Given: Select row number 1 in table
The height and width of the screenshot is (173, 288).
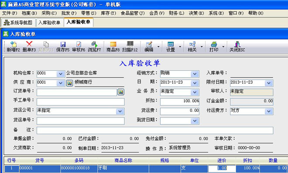Looking at the screenshot, I should click(x=12, y=168).
